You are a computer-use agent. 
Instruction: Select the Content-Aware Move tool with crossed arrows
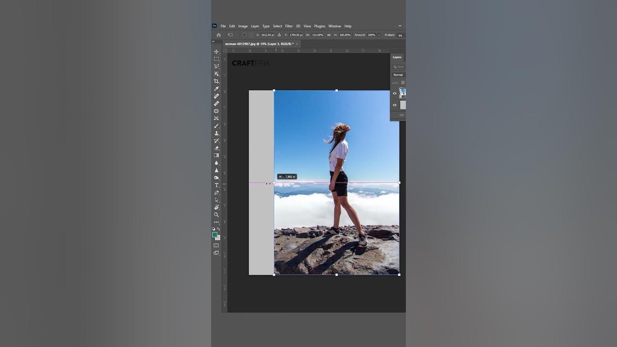[x=216, y=118]
